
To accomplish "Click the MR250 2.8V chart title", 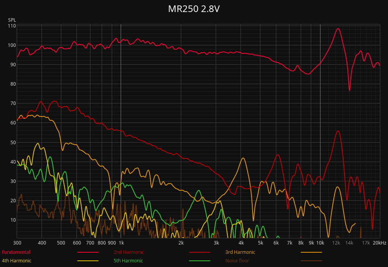I will [194, 9].
